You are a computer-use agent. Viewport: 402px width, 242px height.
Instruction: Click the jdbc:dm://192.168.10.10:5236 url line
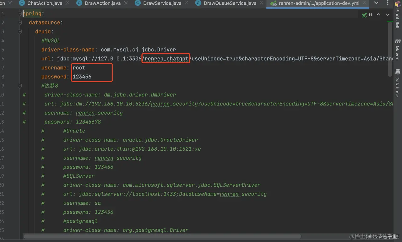(x=219, y=104)
